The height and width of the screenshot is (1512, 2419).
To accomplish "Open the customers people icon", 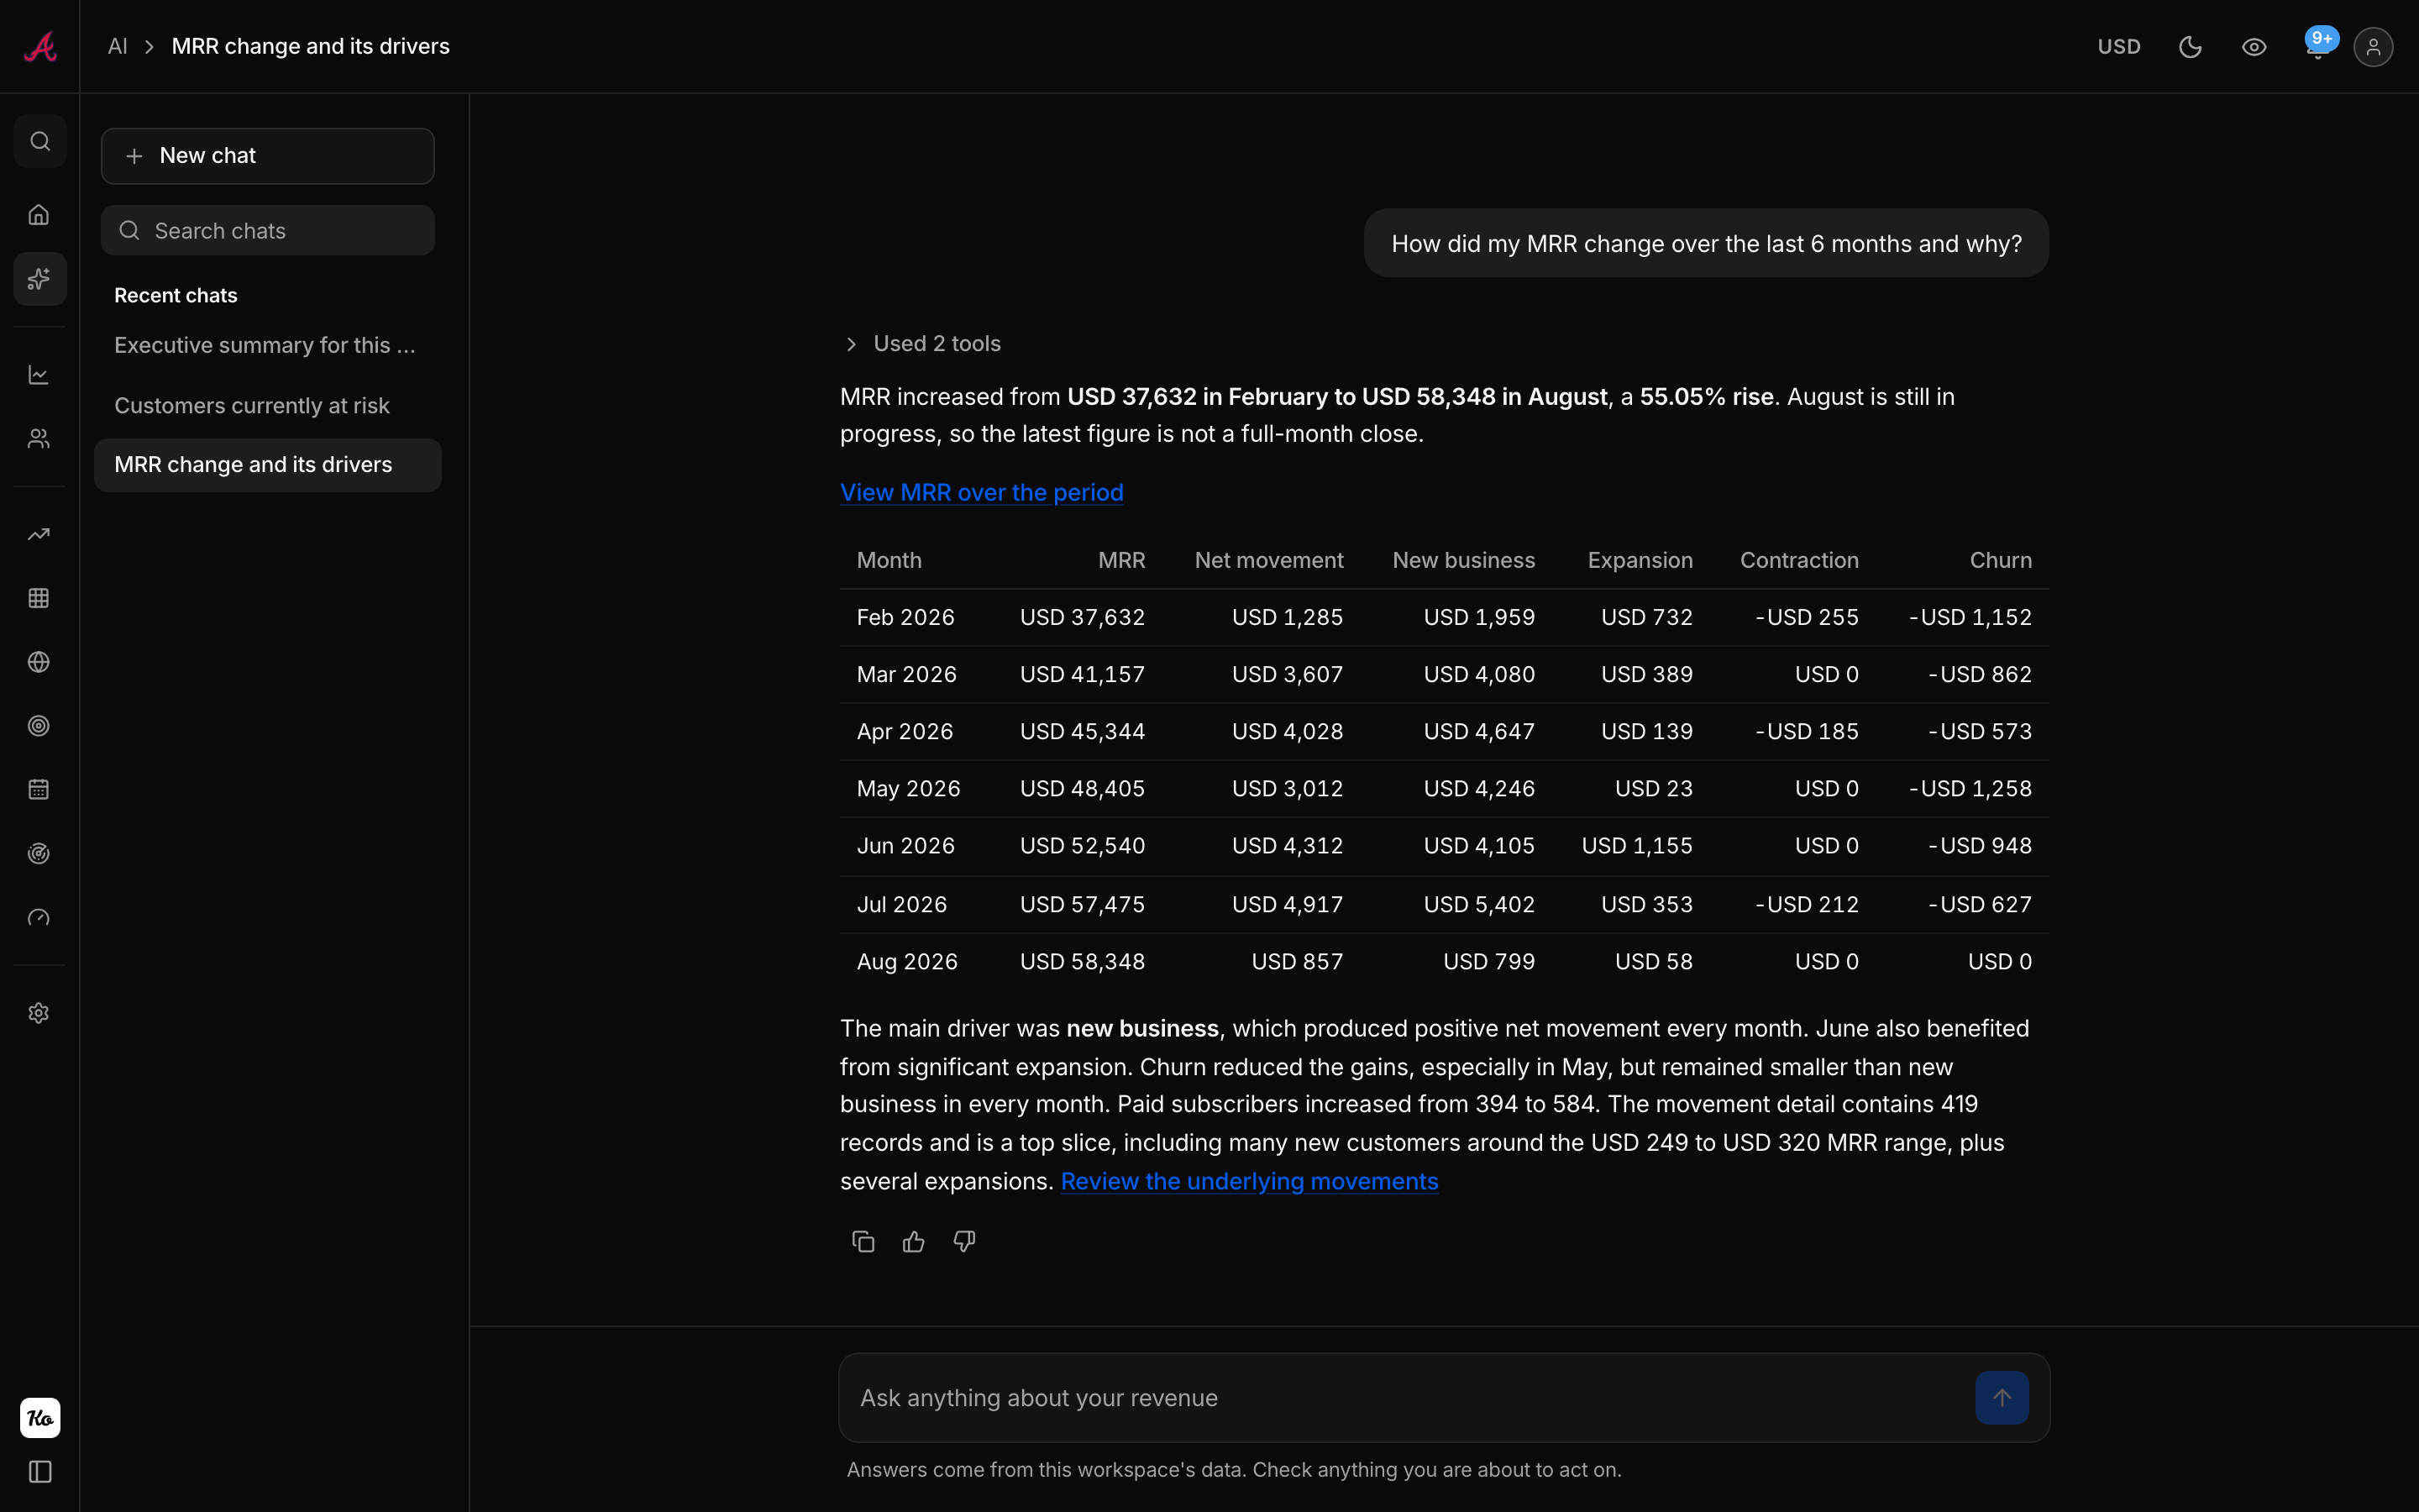I will (x=39, y=439).
